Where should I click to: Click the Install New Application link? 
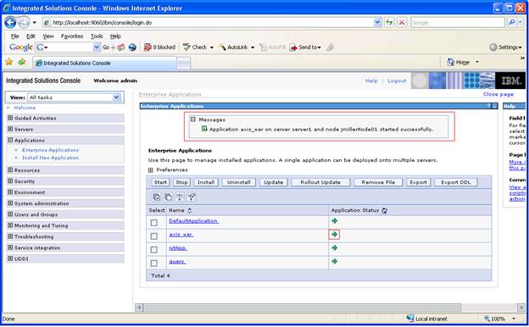(x=50, y=158)
